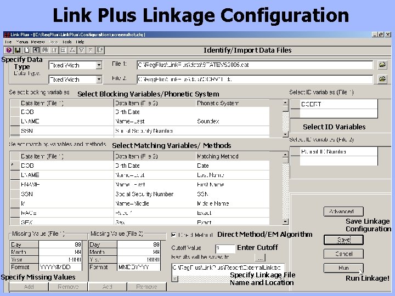Screen dimensions: 395x296
Task: Click Add under Missing Value File 1
Action: coord(29,287)
